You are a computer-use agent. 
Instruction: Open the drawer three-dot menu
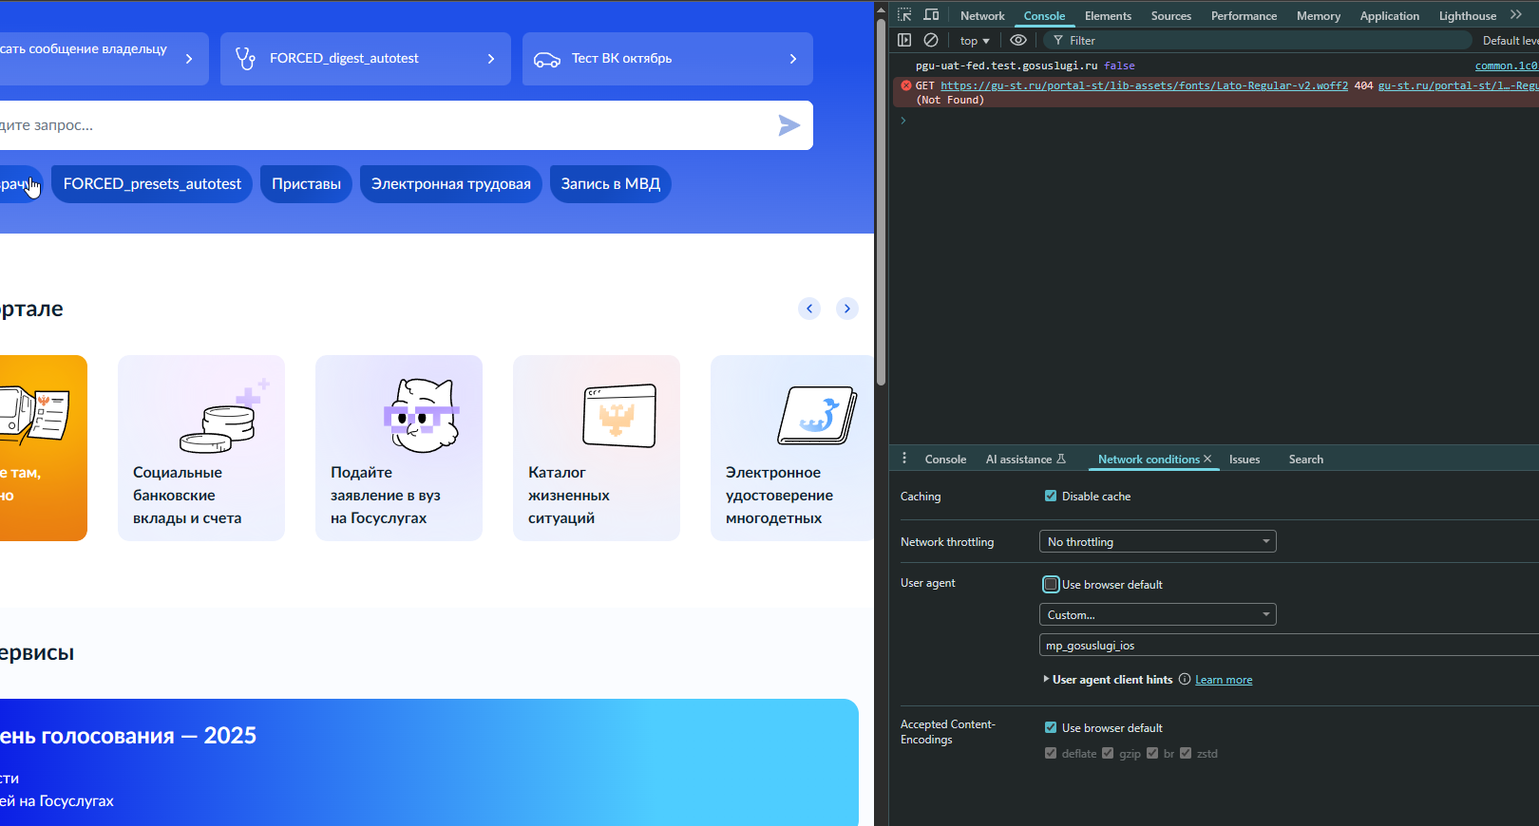(x=903, y=459)
